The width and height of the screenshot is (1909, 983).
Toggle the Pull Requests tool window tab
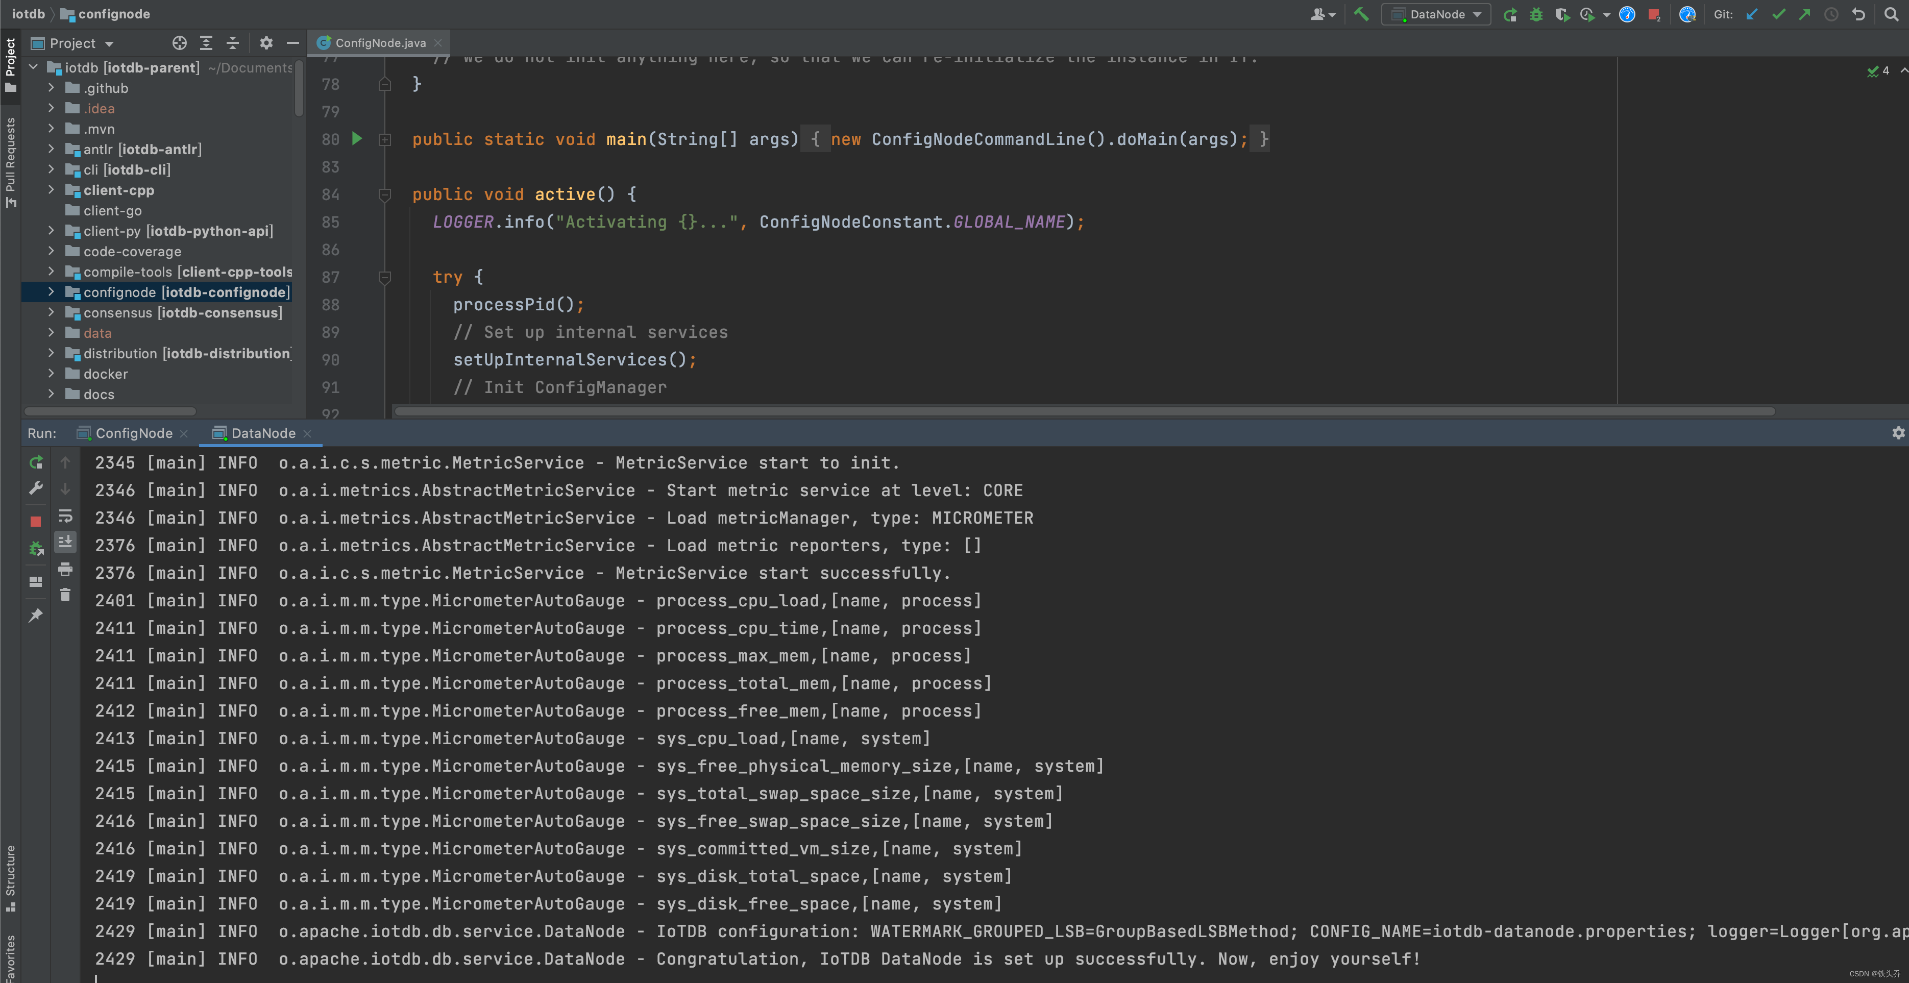coord(10,163)
